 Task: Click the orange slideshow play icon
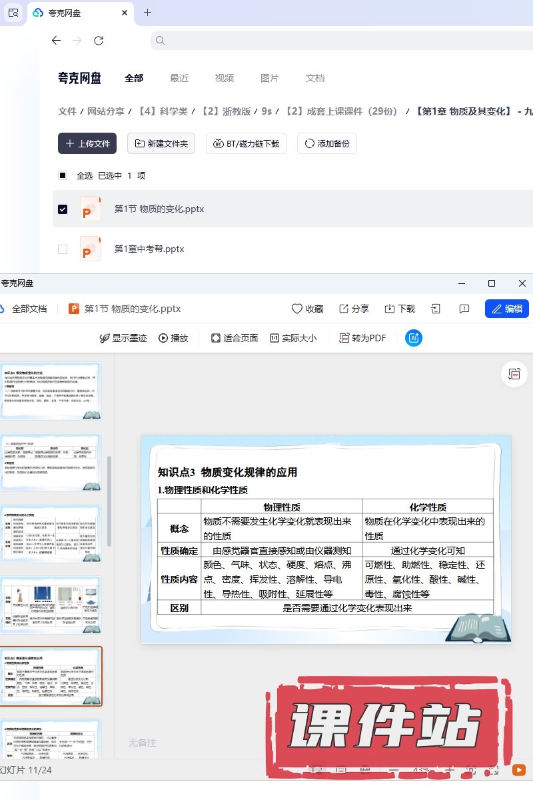(518, 769)
